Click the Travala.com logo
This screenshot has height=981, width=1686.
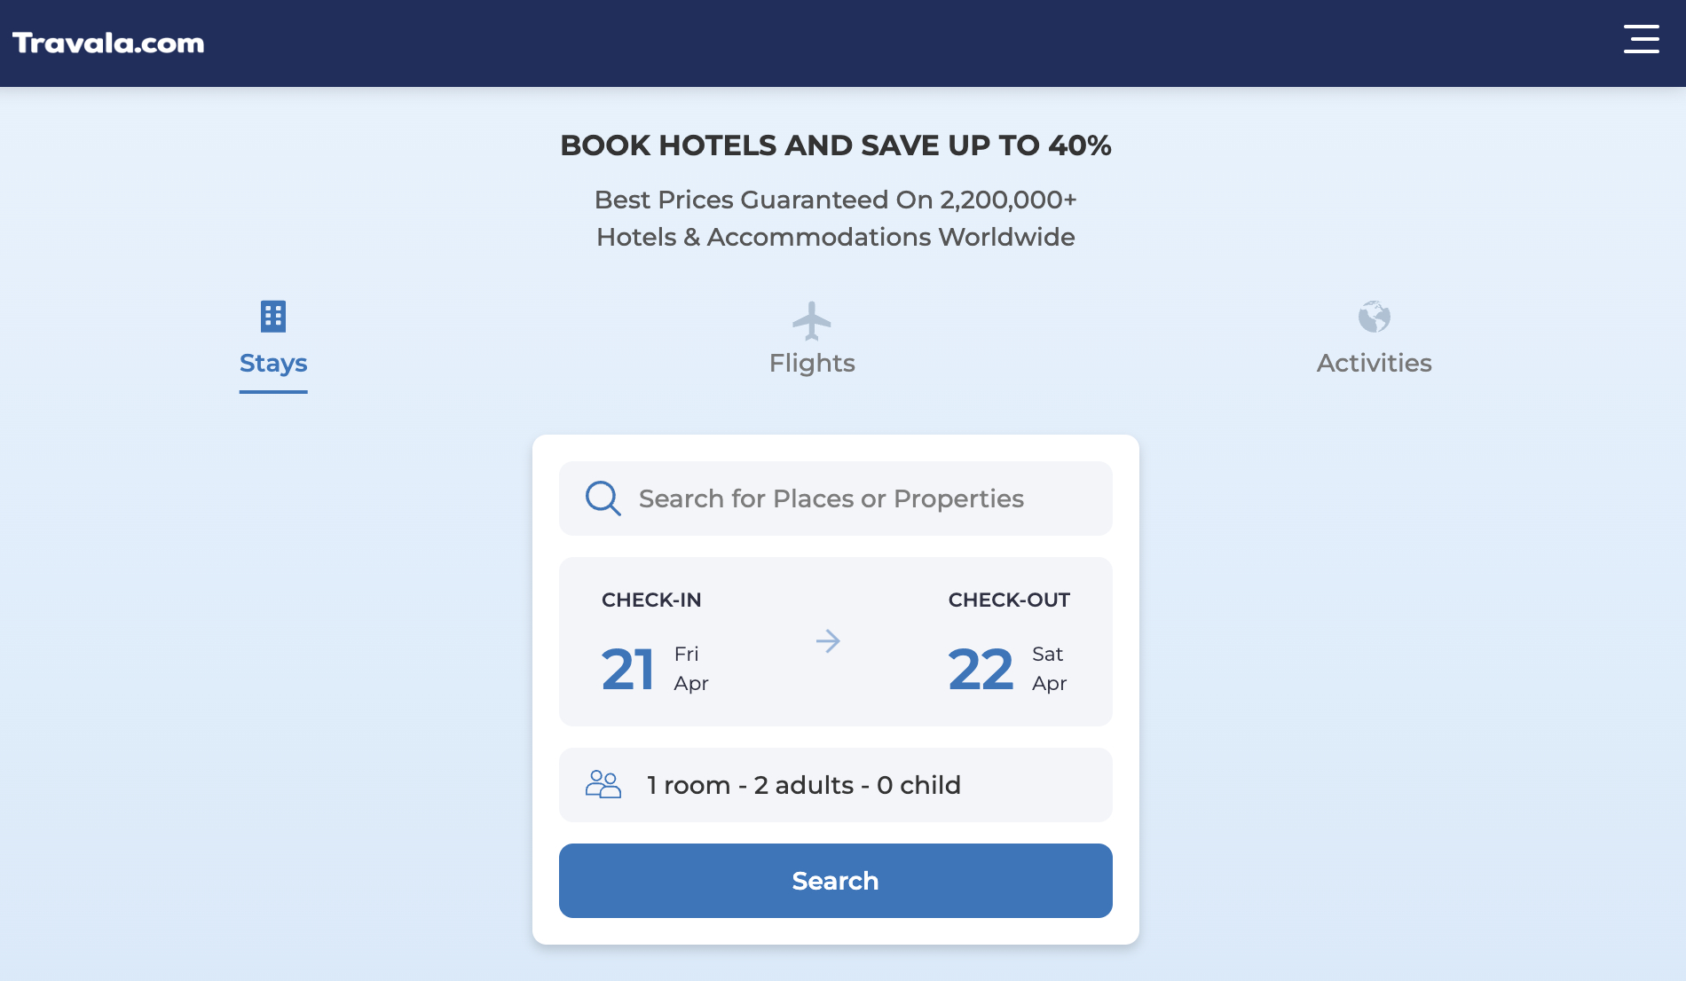[x=108, y=43]
